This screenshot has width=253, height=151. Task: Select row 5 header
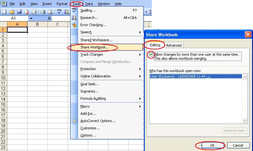pos(3,51)
